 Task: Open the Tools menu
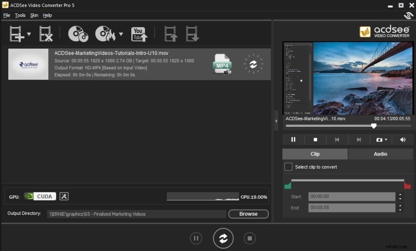click(20, 15)
